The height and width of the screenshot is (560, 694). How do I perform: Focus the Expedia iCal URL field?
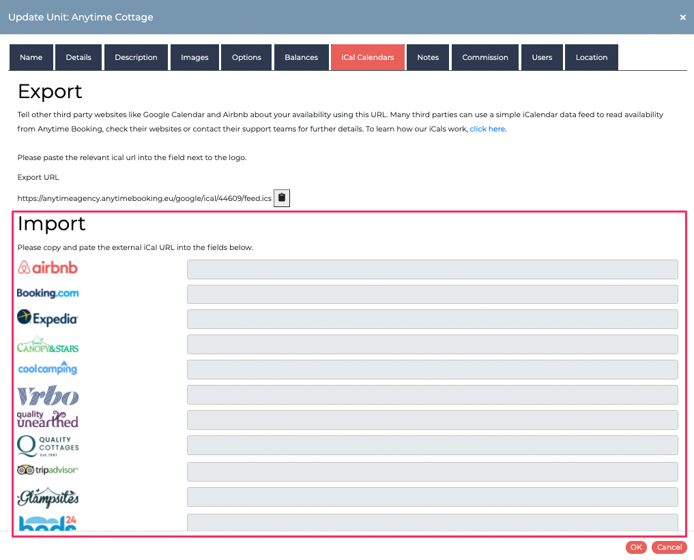[433, 319]
